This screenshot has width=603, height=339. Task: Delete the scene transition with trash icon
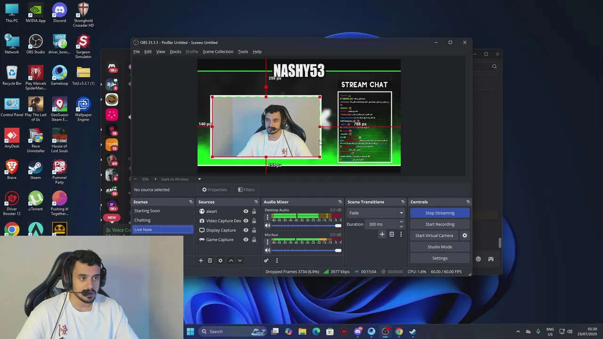pos(391,234)
